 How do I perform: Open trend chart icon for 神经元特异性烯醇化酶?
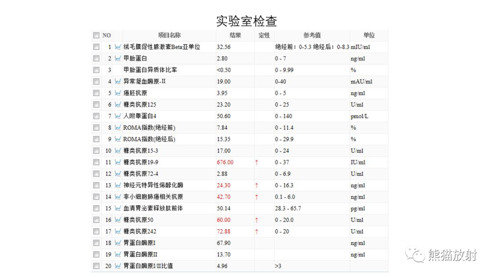point(118,185)
